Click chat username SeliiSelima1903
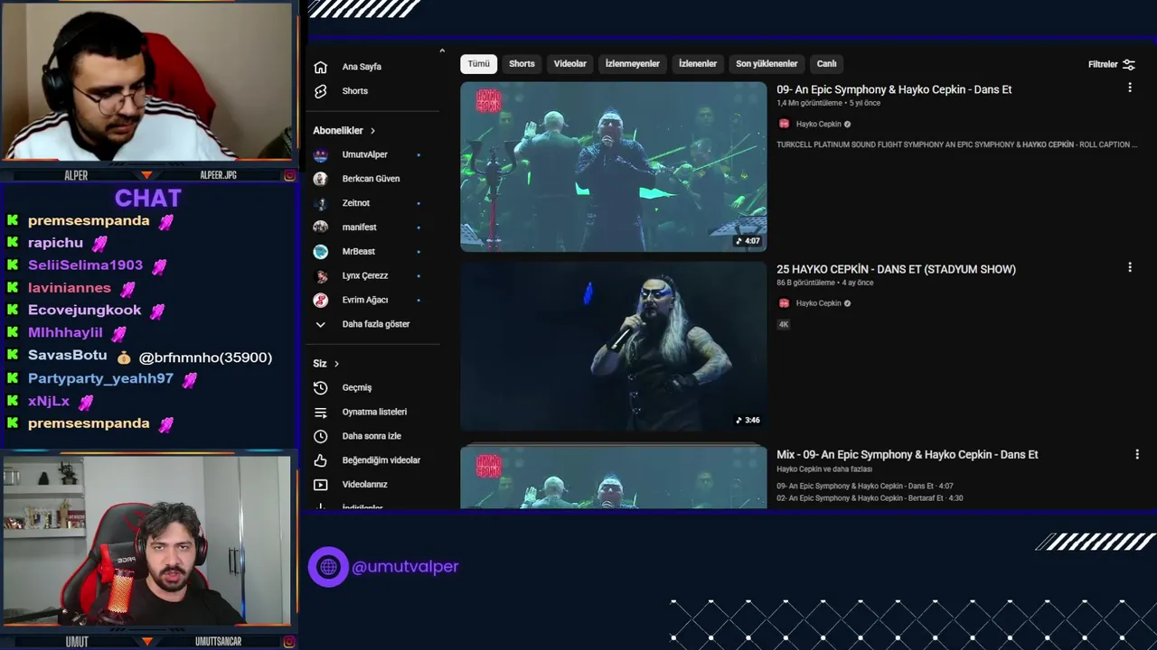 [x=85, y=265]
